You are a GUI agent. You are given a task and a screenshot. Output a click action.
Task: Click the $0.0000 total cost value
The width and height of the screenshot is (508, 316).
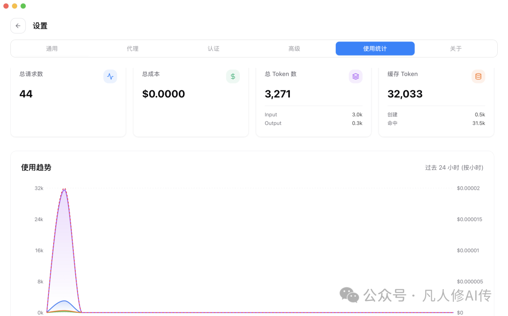click(163, 94)
